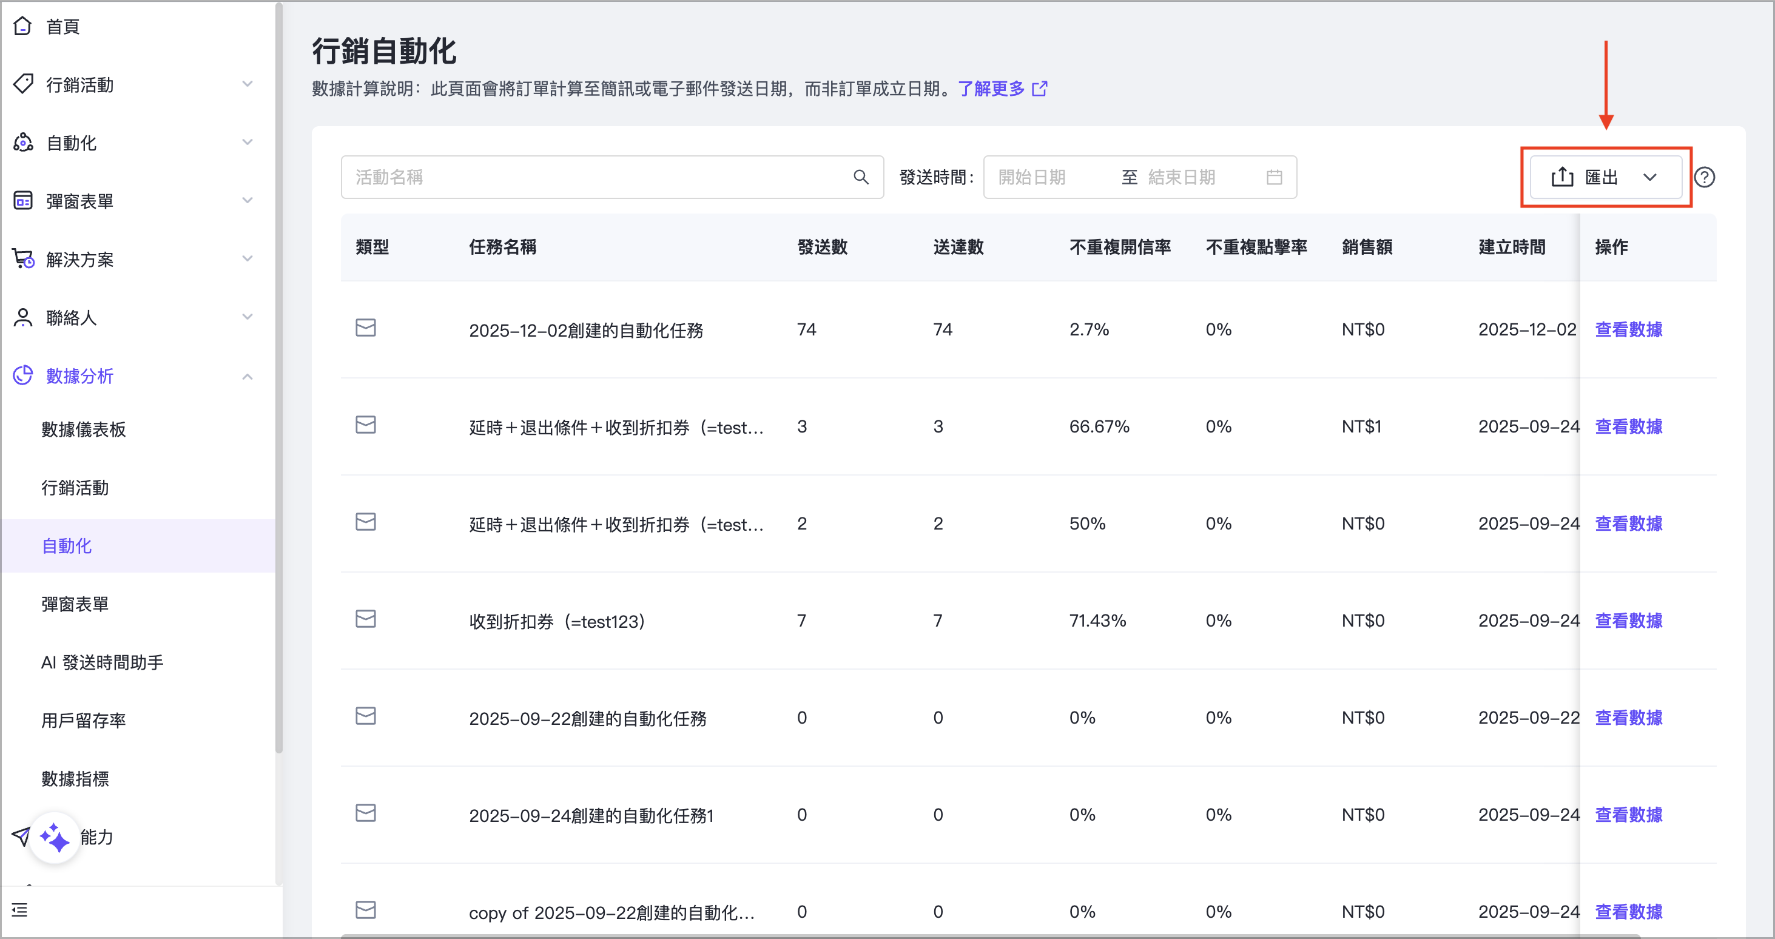Screen dimensions: 1775x939
Task: Click the export share icon in 匯出 button
Action: (x=1562, y=177)
